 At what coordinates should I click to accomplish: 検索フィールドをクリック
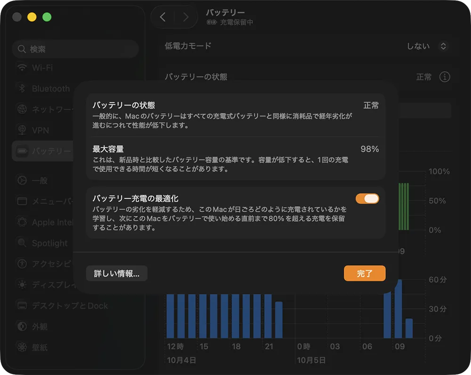pyautogui.click(x=75, y=49)
